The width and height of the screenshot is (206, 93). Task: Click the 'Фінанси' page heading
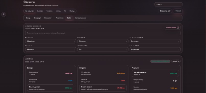[x=29, y=2]
